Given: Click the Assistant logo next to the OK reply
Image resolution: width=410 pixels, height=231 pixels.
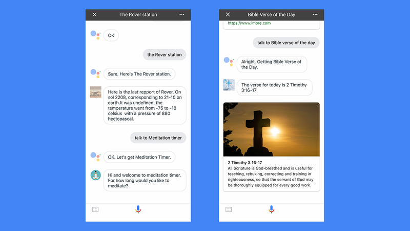Looking at the screenshot, I should coord(95,35).
